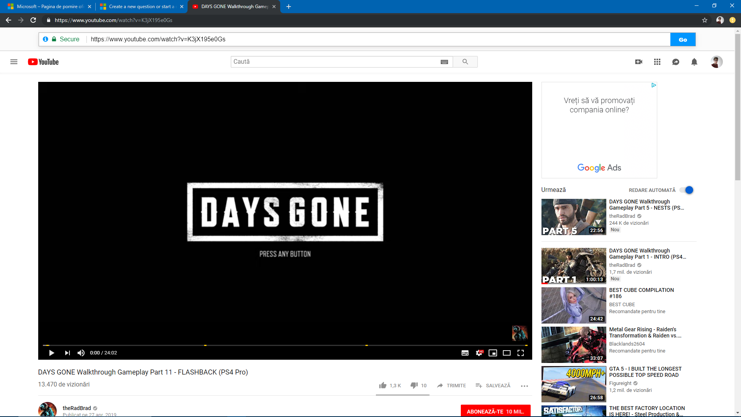This screenshot has height=417, width=741.
Task: Show the site info icon next to Secure
Action: click(46, 39)
